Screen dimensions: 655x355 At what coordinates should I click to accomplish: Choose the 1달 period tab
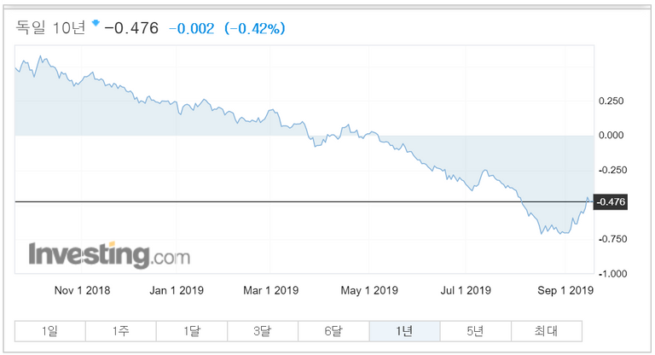pyautogui.click(x=191, y=331)
